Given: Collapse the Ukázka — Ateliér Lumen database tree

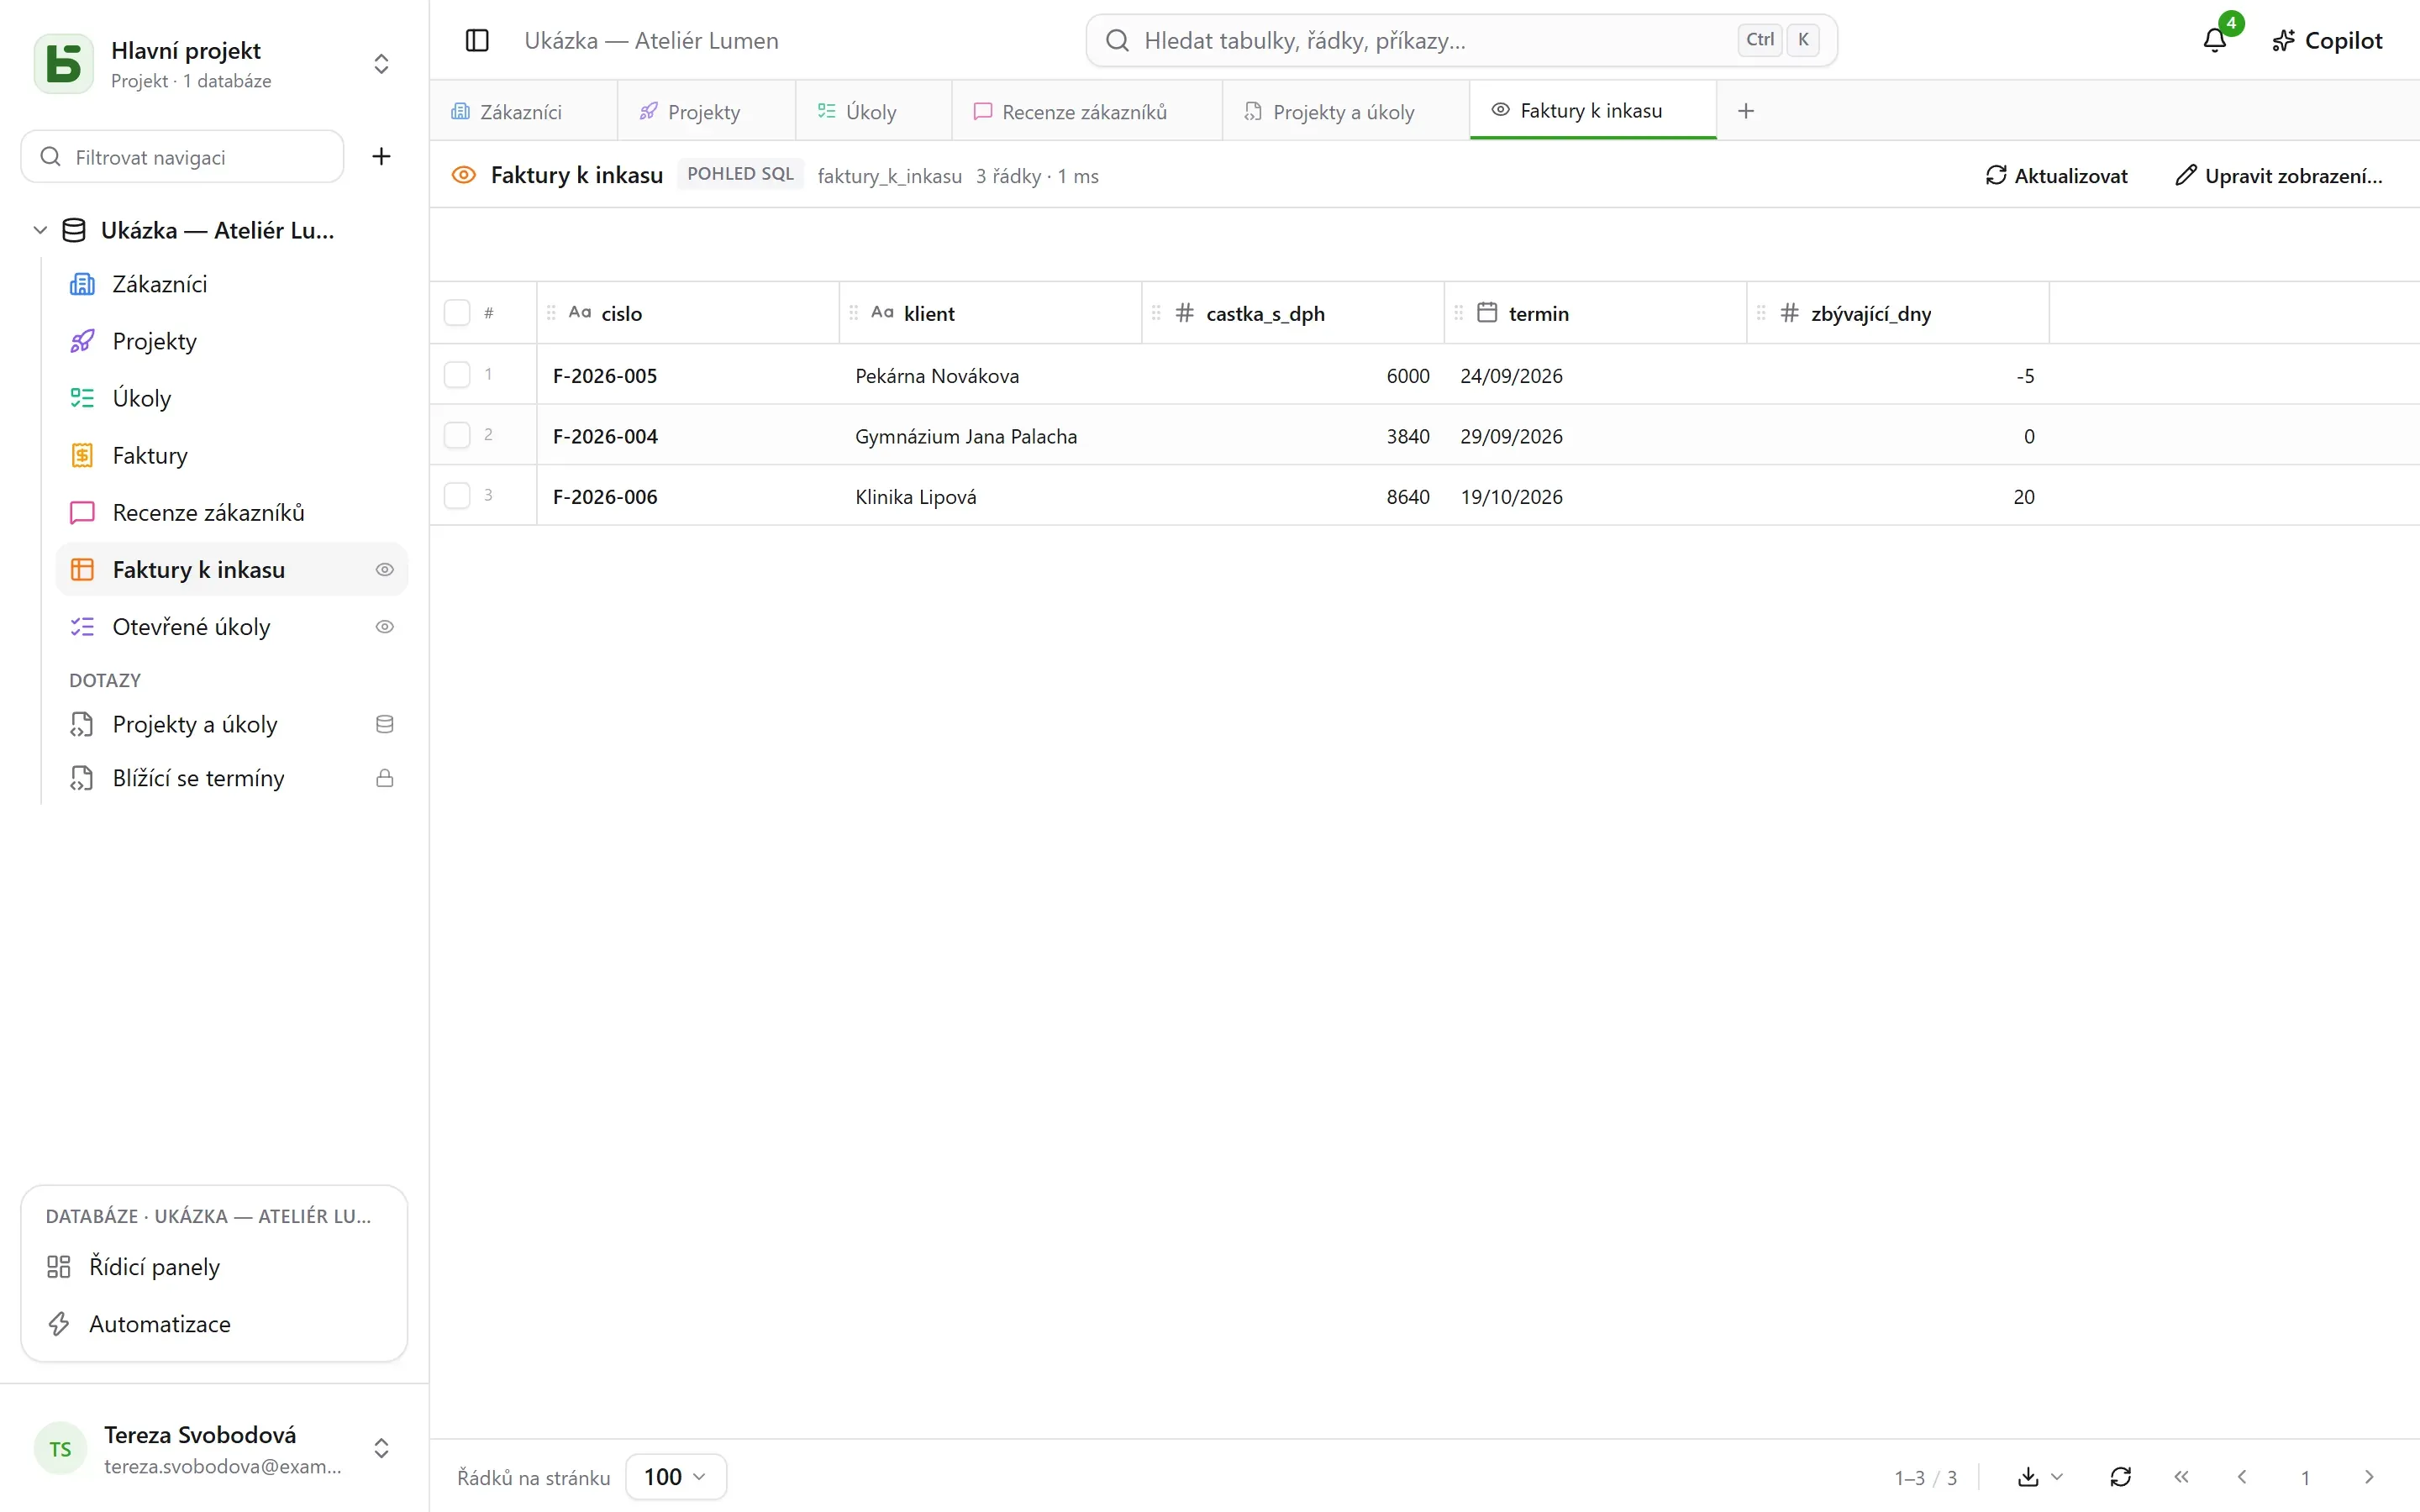Looking at the screenshot, I should point(40,230).
